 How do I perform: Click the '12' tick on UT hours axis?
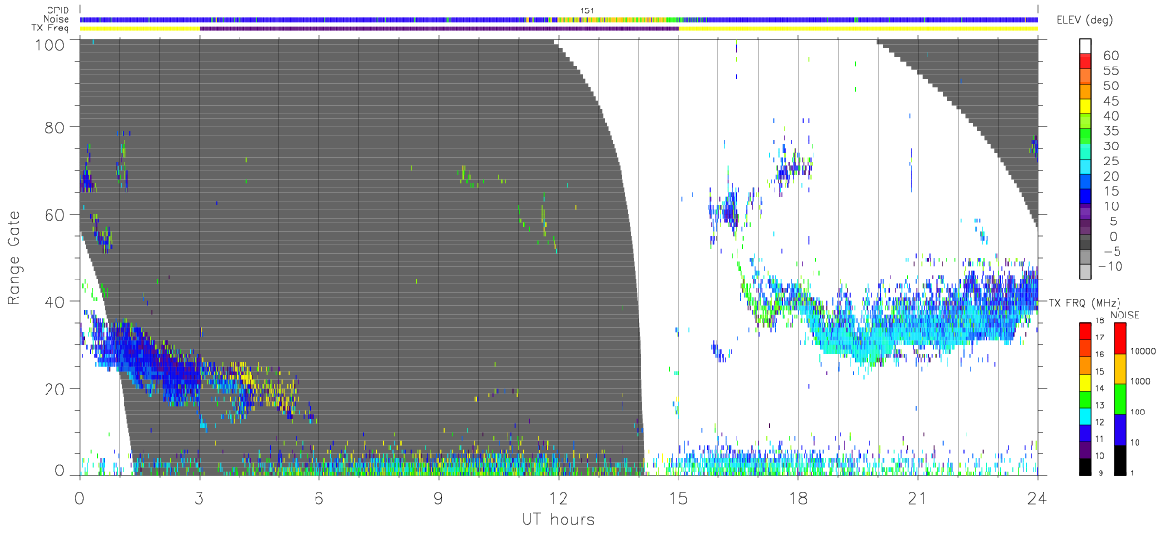558,497
